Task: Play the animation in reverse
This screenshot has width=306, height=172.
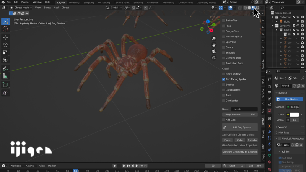Action: pos(133,166)
